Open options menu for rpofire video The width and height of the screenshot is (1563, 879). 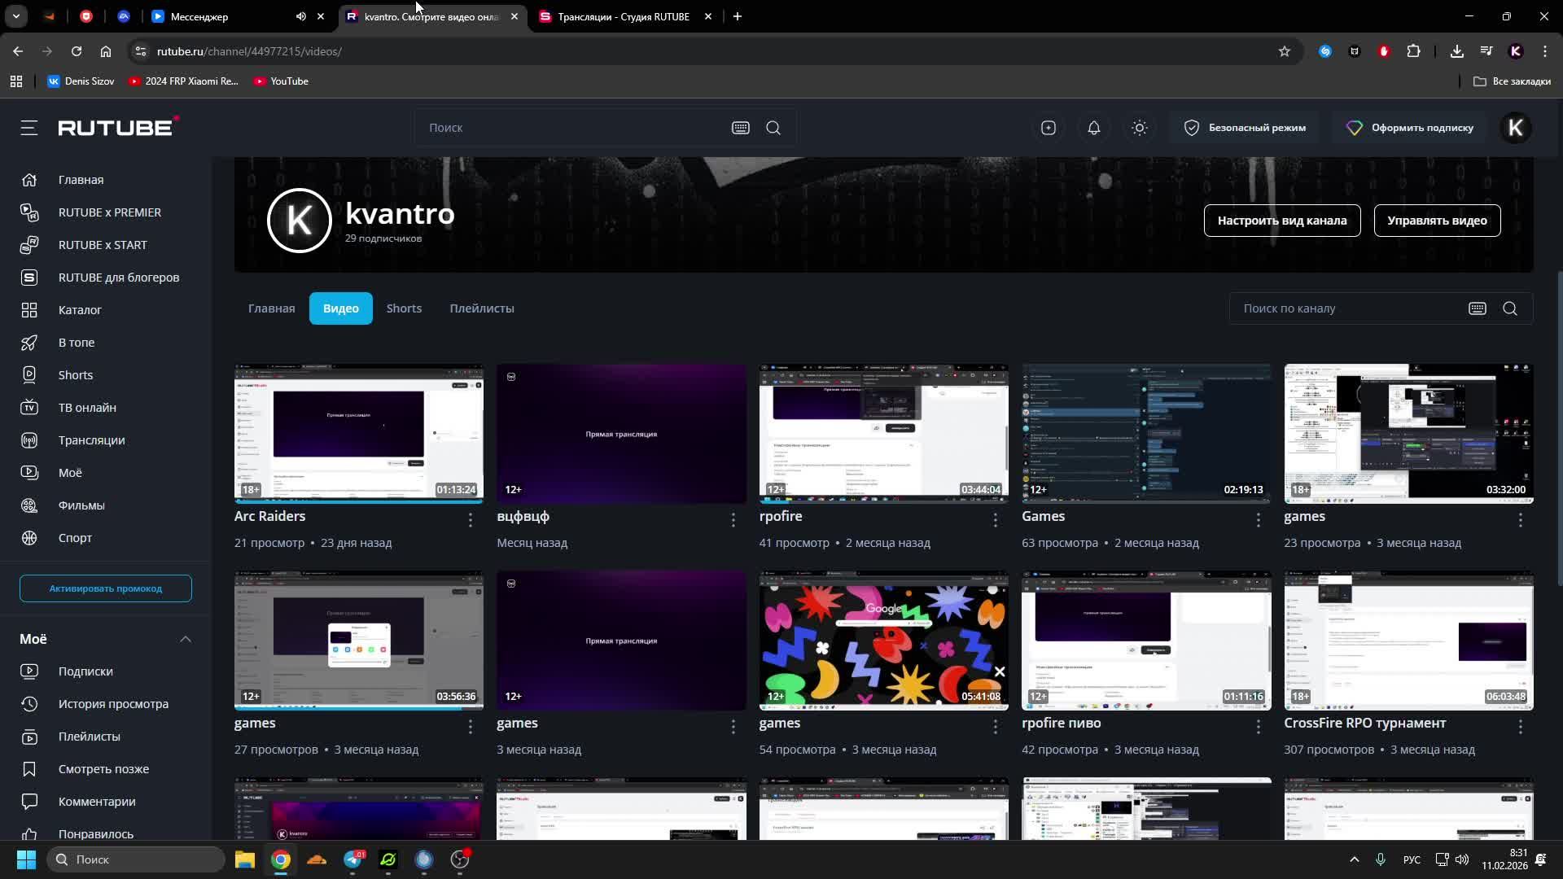[x=996, y=519]
